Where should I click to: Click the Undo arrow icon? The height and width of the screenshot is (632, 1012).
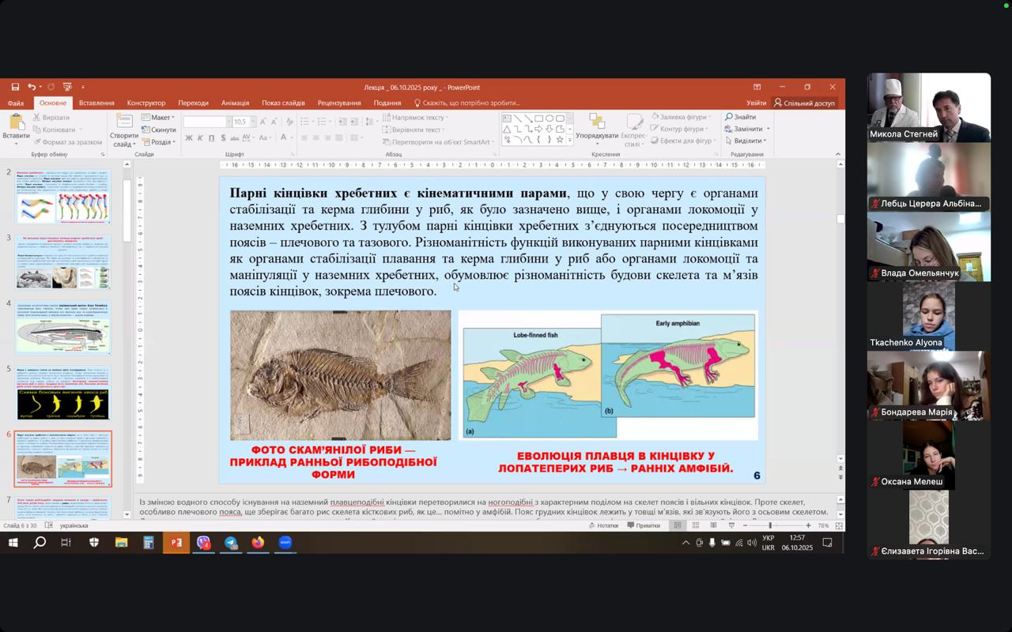(32, 87)
